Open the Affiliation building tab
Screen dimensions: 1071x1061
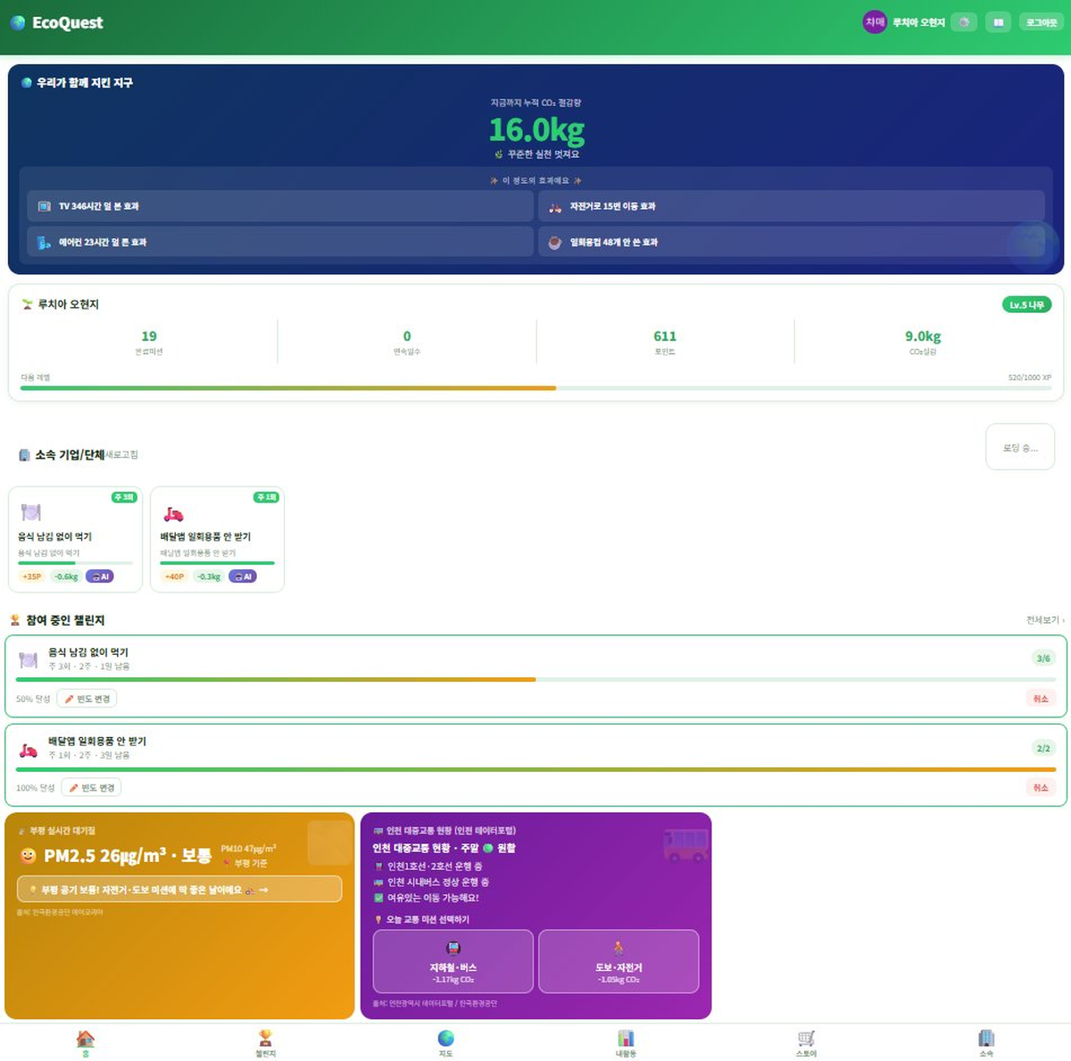(985, 1043)
